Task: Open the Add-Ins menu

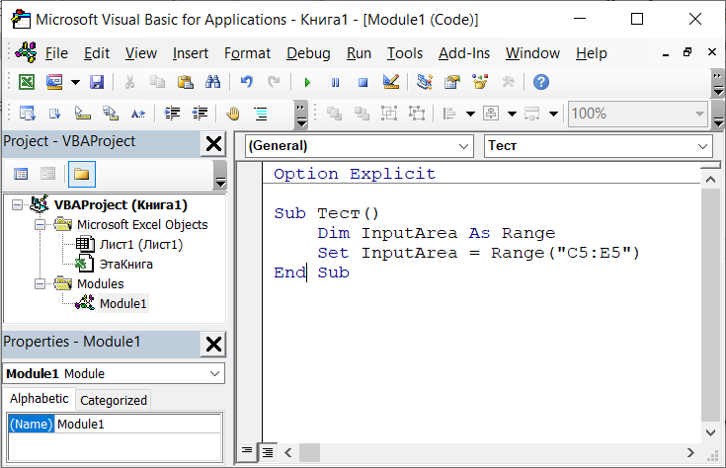Action: pos(464,53)
